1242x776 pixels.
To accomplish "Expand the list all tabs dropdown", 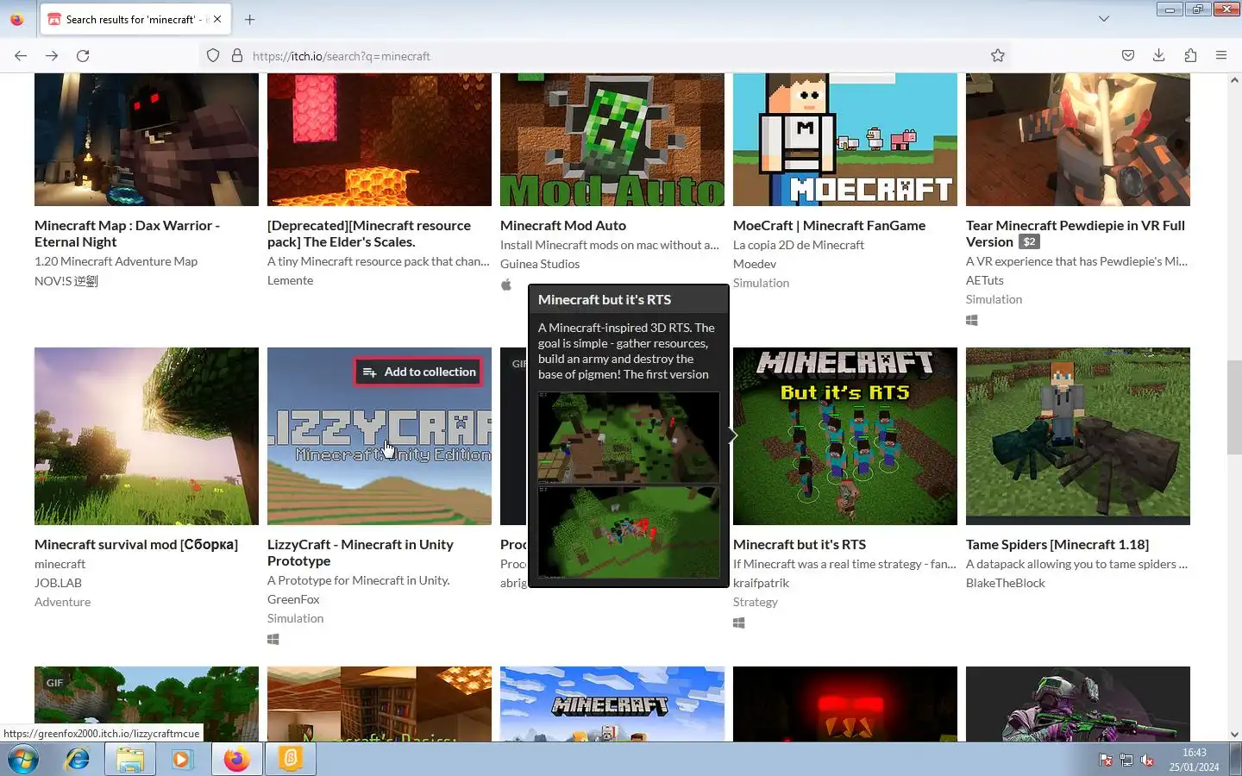I will point(1104,19).
